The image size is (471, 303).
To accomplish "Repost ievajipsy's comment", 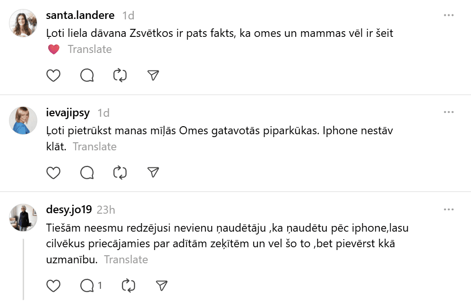I will [120, 173].
